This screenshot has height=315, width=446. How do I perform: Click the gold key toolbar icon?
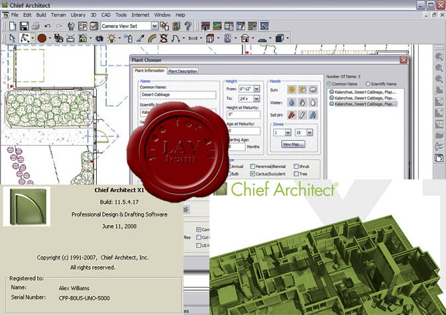coord(252,26)
